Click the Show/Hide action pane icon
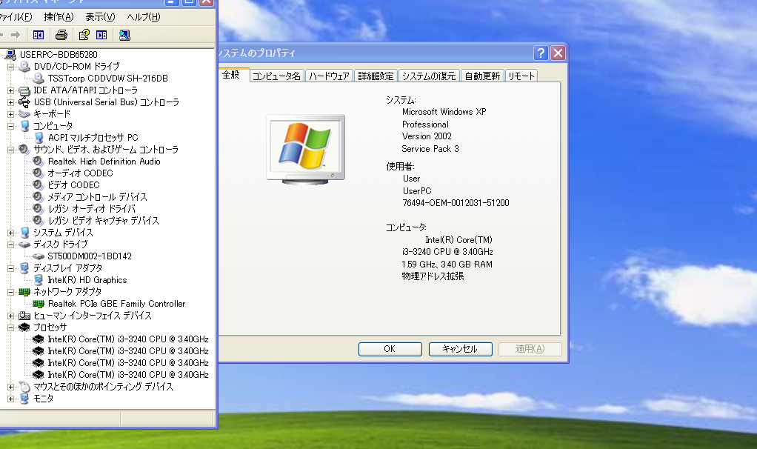This screenshot has height=449, width=757. pos(101,35)
